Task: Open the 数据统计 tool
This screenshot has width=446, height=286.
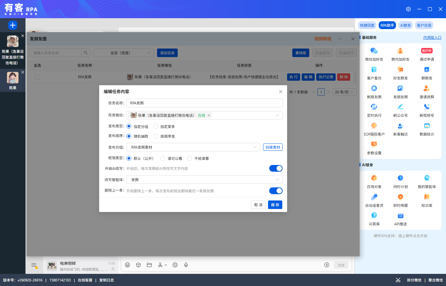Action: coord(427,129)
